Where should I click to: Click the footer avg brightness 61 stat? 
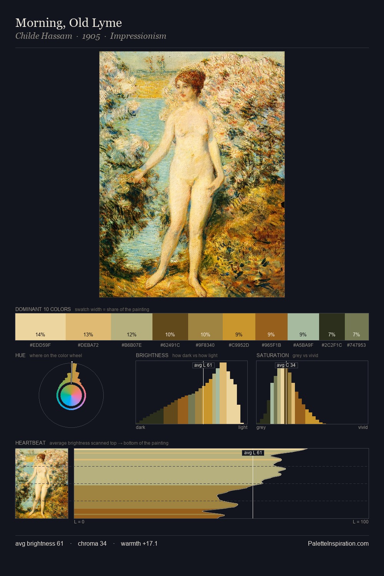39,543
